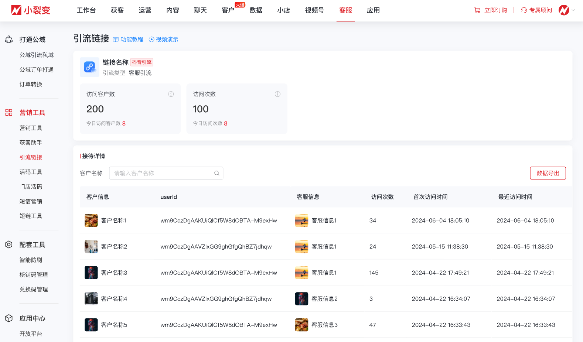Image resolution: width=583 pixels, height=342 pixels.
Task: Open the 功能教程 link
Action: click(128, 40)
